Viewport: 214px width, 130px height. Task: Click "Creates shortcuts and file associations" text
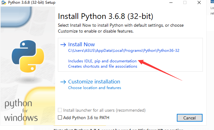[103, 66]
